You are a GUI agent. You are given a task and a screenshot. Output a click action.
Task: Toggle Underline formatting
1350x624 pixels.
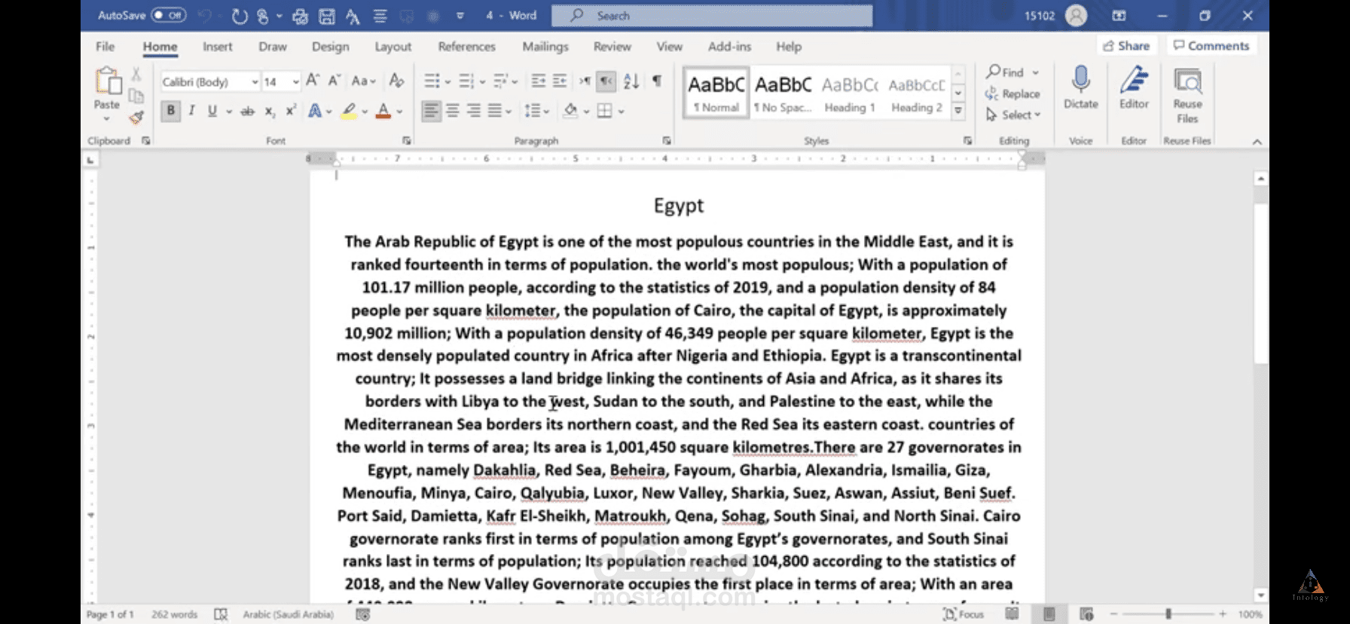pos(212,111)
